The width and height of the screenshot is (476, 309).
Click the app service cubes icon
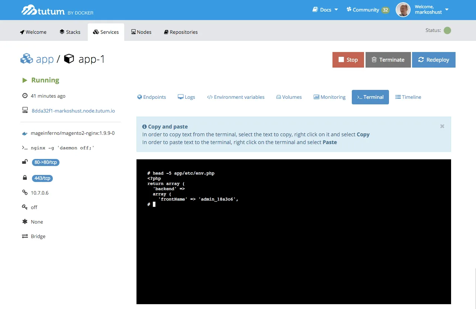click(27, 59)
